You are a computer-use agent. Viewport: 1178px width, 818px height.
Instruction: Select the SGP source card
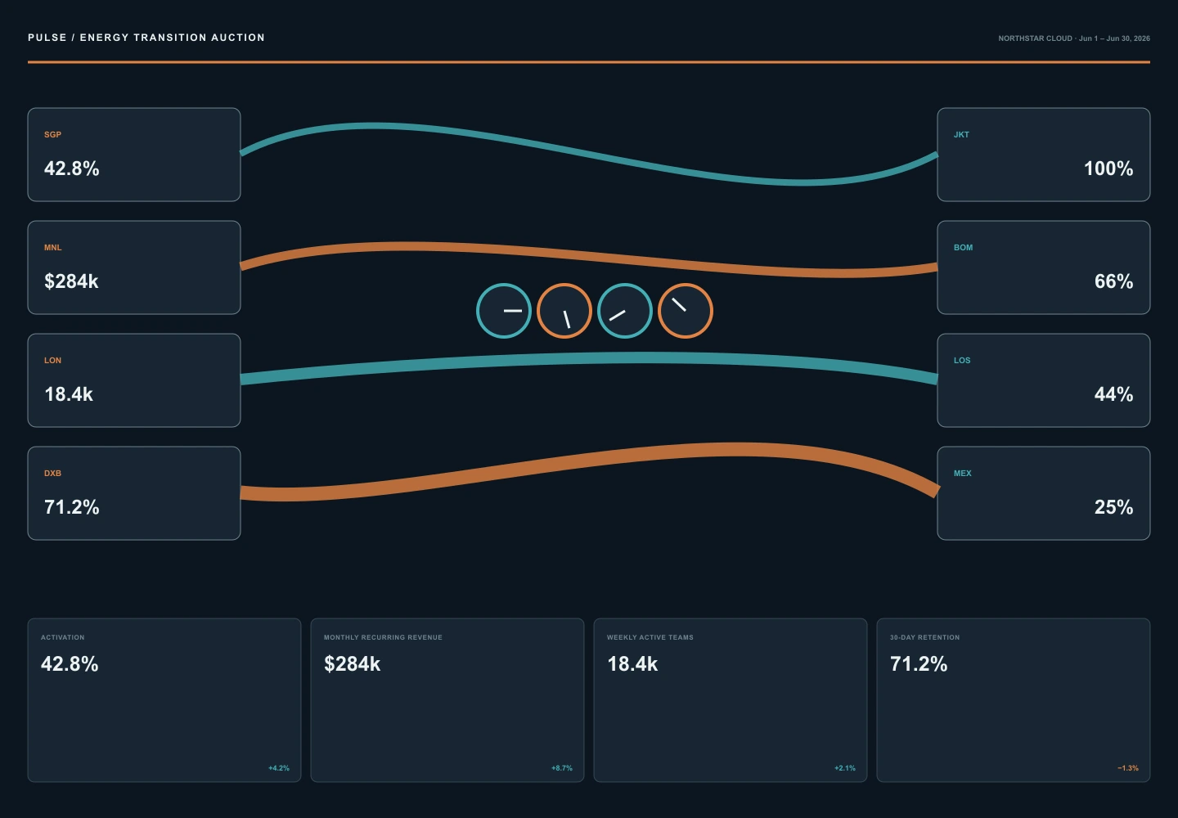coord(134,155)
